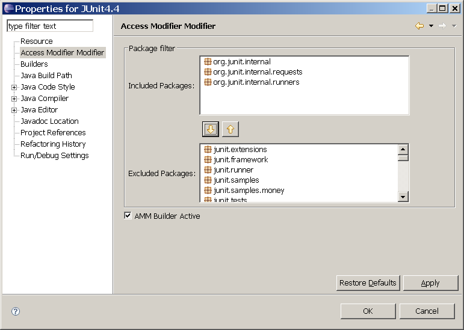
Task: Click package icon of org.junit.internal
Action: (208, 61)
